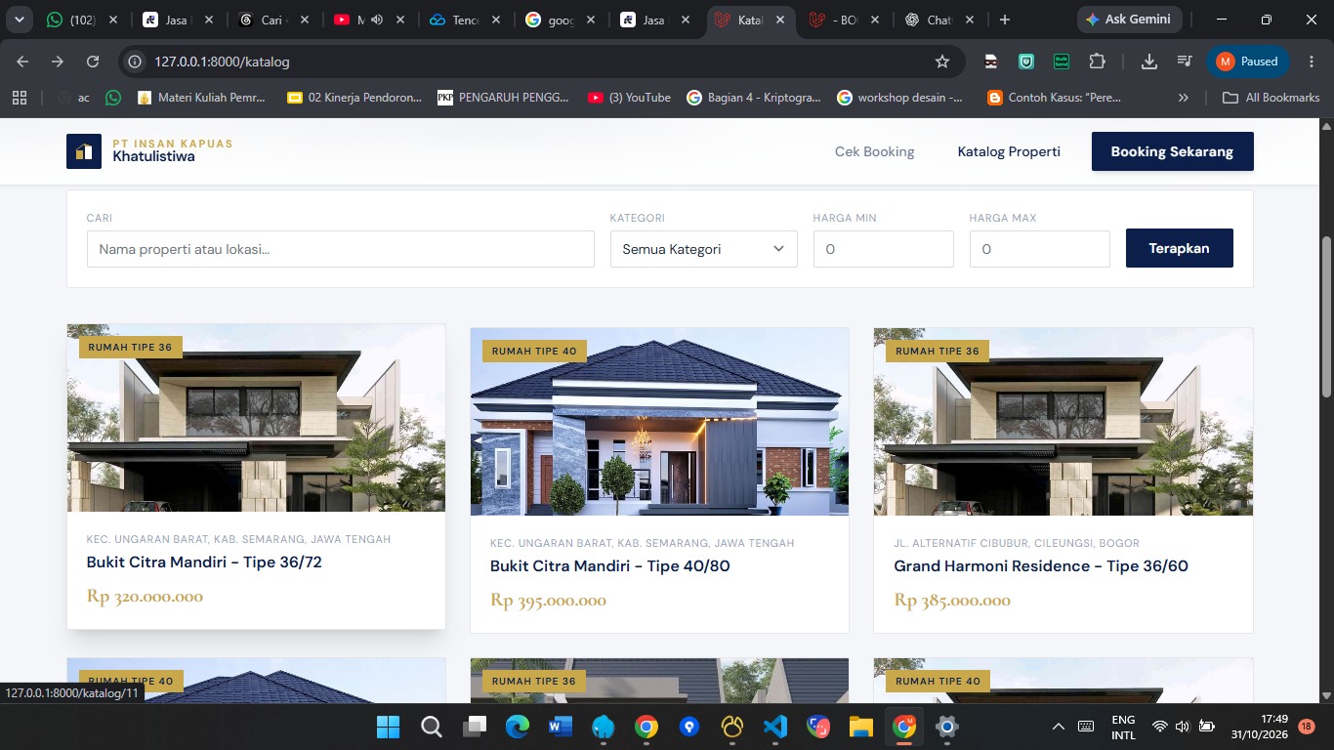Open a new tab with the plus button
The height and width of the screenshot is (750, 1334).
tap(1005, 20)
